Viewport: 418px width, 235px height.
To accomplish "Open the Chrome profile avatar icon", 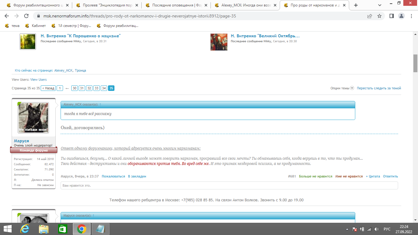I will tap(401, 16).
